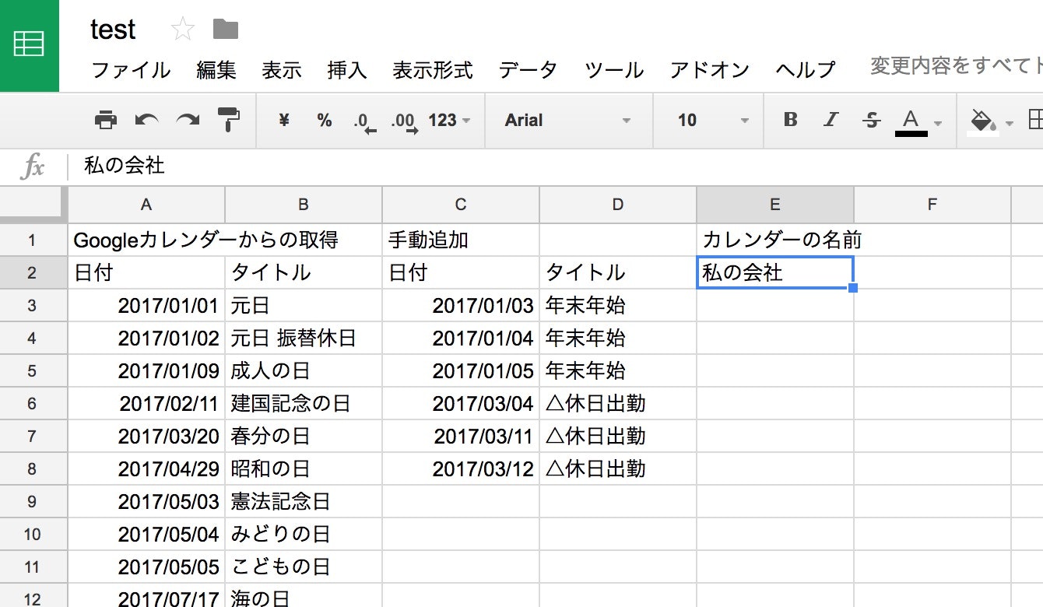Click the print icon
1043x607 pixels.
click(106, 120)
